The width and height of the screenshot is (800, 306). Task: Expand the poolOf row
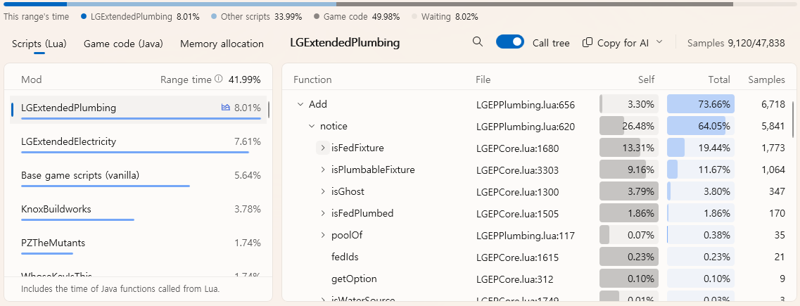[x=322, y=235]
